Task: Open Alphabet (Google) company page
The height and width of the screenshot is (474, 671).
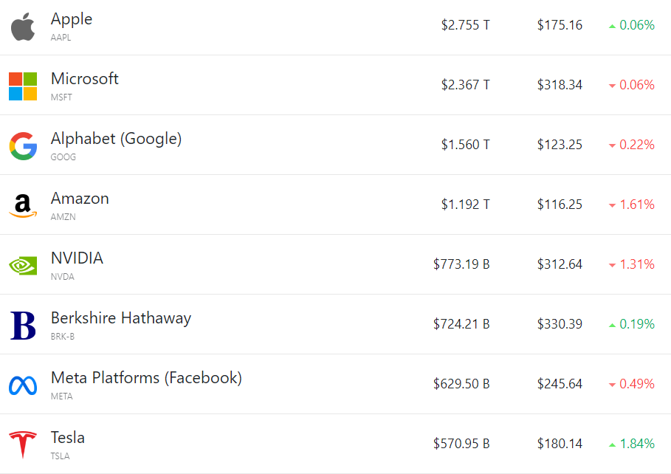Action: tap(116, 139)
